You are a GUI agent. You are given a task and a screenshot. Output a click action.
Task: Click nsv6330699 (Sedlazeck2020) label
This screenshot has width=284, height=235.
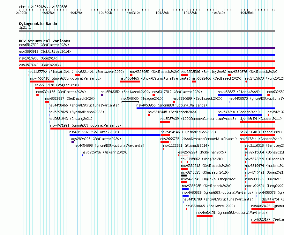[x=198, y=98]
